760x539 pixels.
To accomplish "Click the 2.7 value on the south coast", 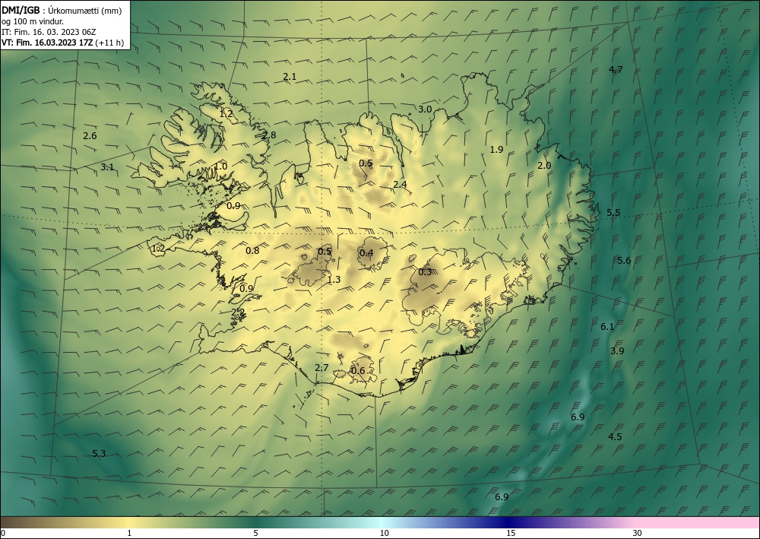I will coord(321,367).
